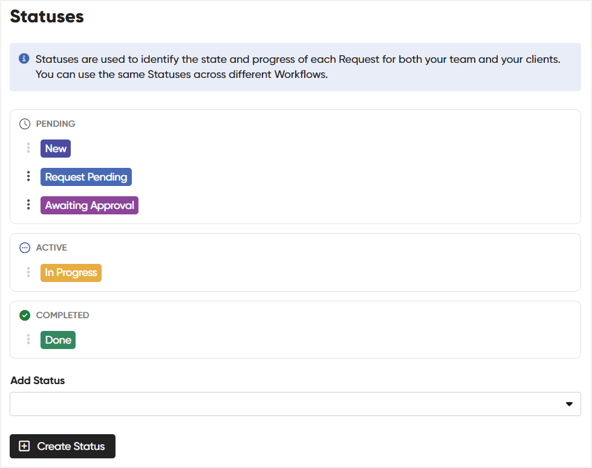This screenshot has height=468, width=592.
Task: Open the kebab menu for In Progress
Action: [x=28, y=272]
